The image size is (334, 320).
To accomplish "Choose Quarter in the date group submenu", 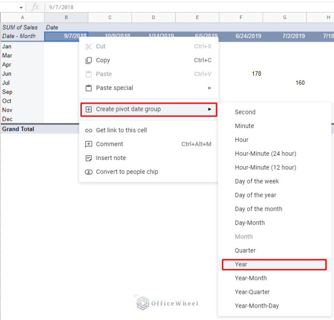I will coord(245,250).
